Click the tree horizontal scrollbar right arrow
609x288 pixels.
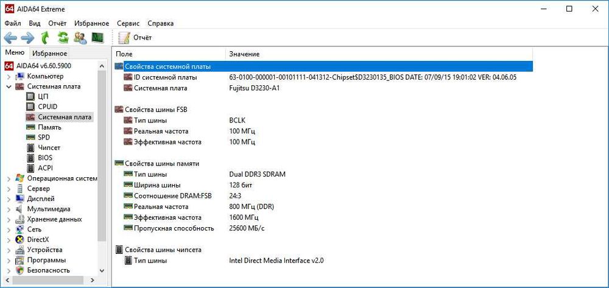click(x=93, y=280)
